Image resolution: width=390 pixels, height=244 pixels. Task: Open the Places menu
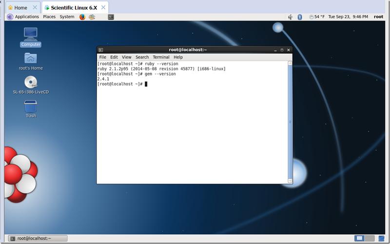49,17
